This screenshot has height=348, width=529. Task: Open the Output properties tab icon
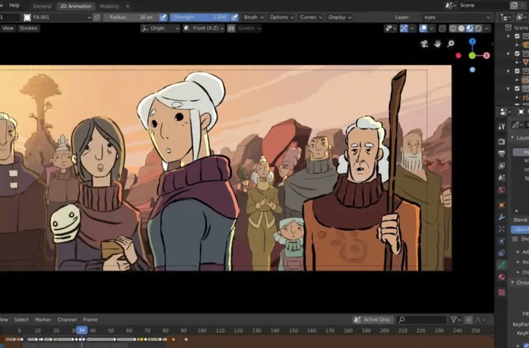pyautogui.click(x=502, y=154)
